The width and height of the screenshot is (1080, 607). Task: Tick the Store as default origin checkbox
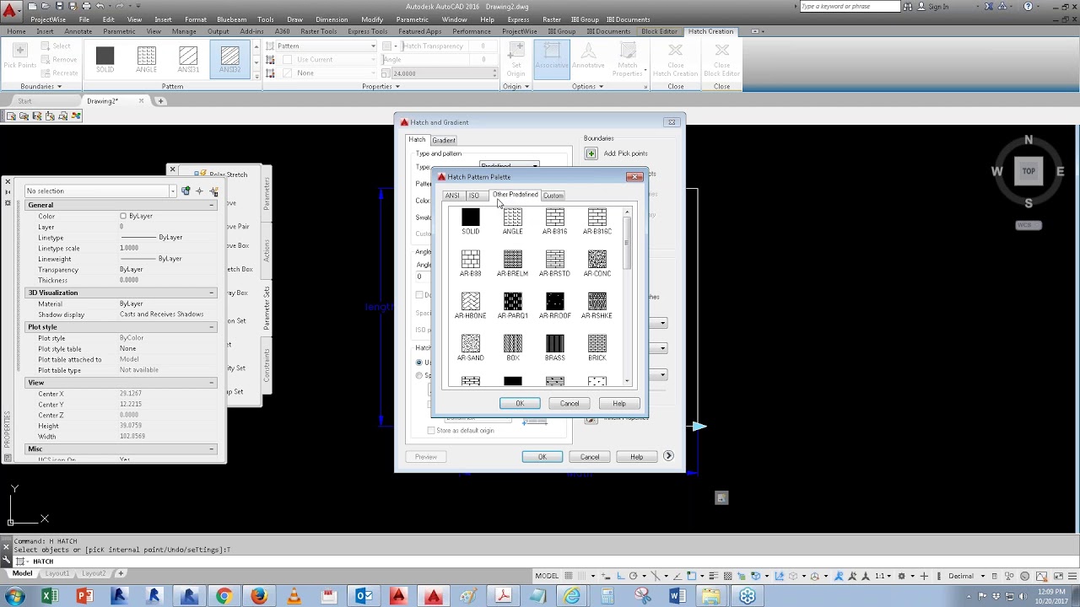431,431
